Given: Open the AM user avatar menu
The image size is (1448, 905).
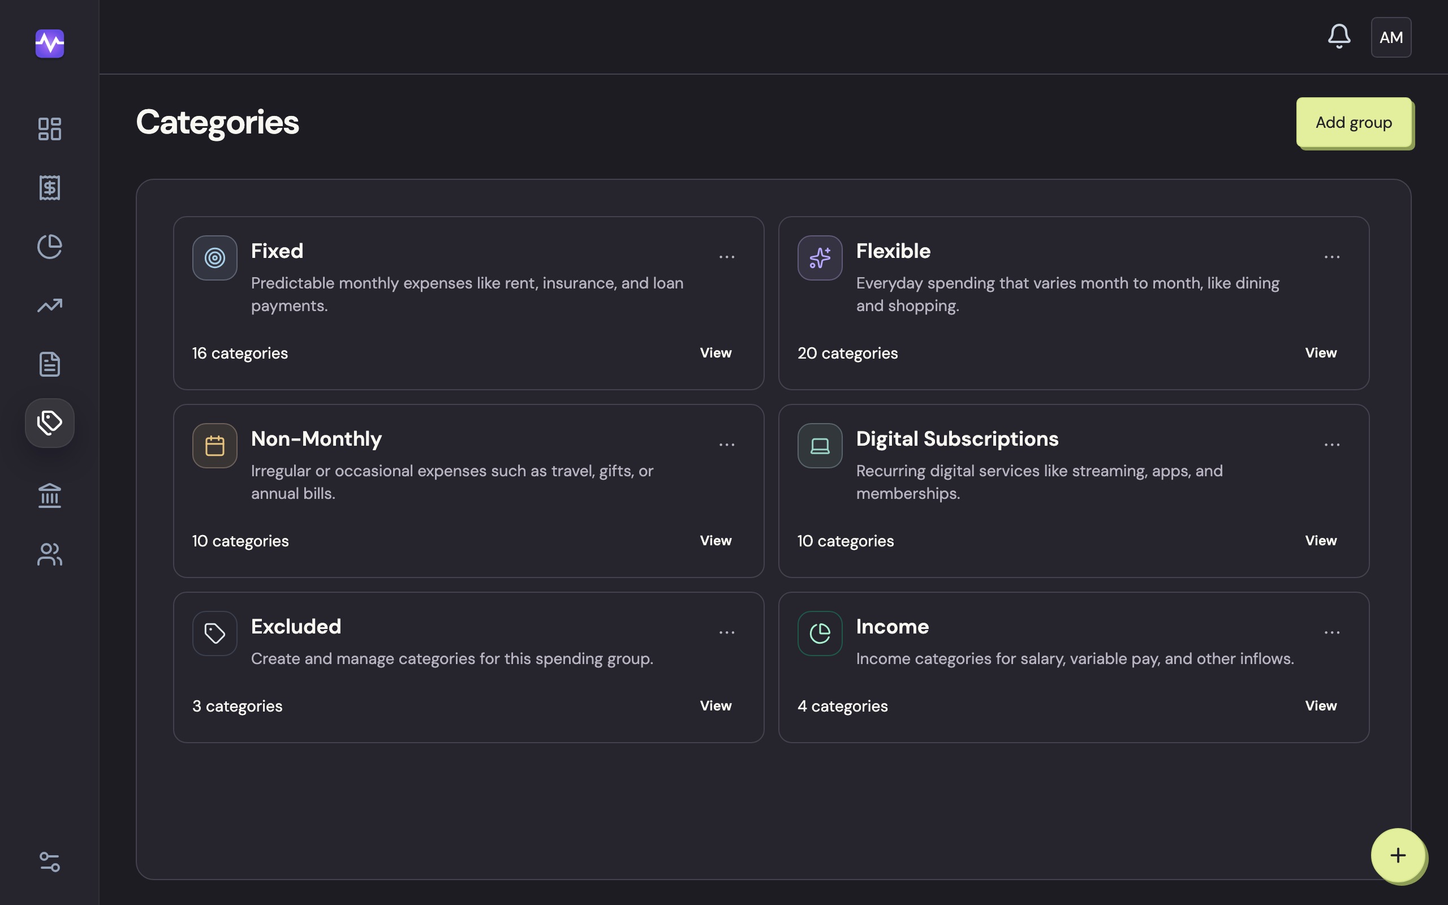Looking at the screenshot, I should pyautogui.click(x=1391, y=37).
